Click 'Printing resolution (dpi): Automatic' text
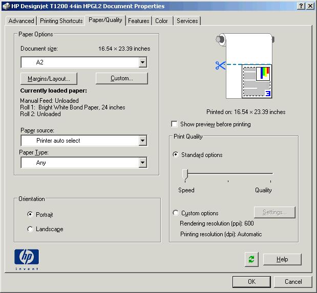Screen dimensions: 317x293 [221, 234]
